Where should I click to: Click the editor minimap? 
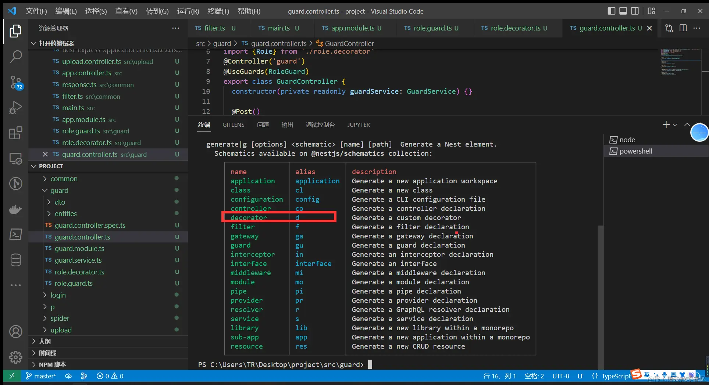tap(680, 62)
